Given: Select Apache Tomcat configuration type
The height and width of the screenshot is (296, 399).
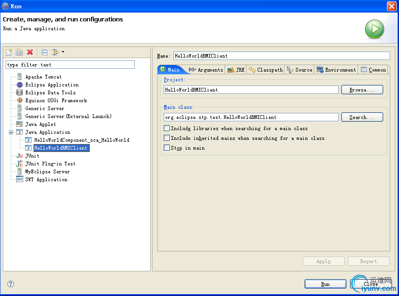Looking at the screenshot, I should pyautogui.click(x=43, y=77).
